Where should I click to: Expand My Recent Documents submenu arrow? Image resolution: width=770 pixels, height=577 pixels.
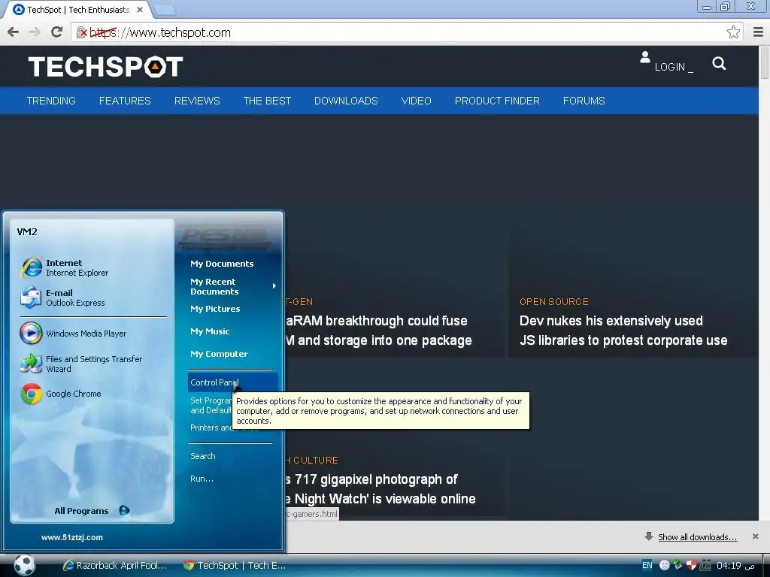[274, 286]
